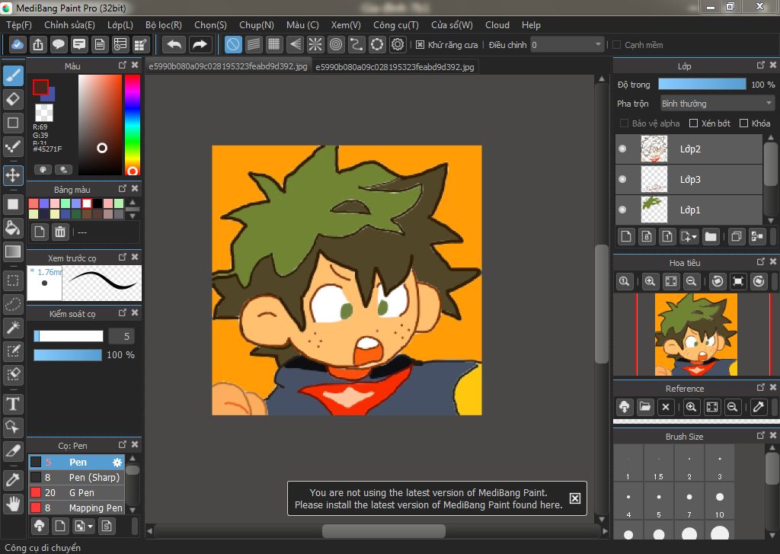Zoom in on the Hoa tiêu navigator
The image size is (780, 554).
click(651, 281)
